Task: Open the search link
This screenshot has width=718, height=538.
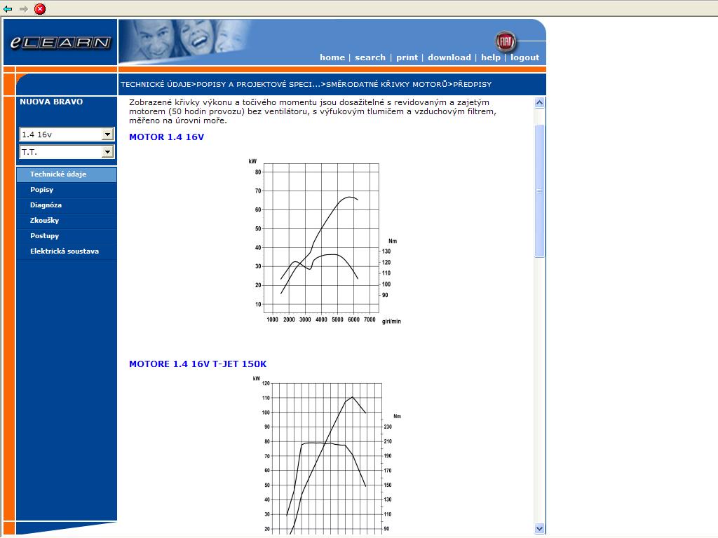Action: click(370, 57)
